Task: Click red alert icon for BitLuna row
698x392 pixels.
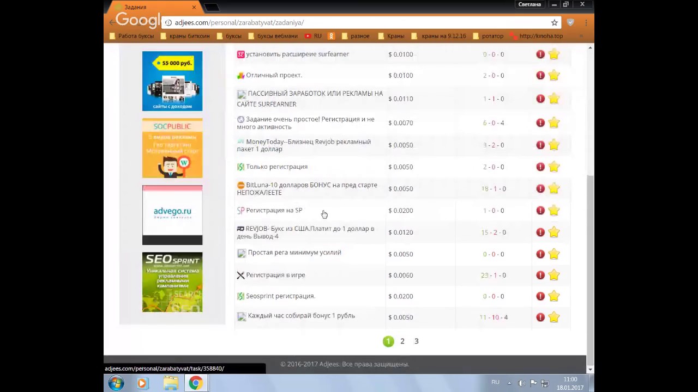Action: 540,188
